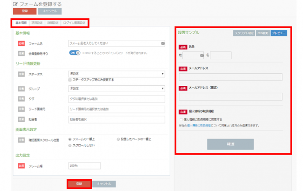Click the edit icon beside フォームを登録する title
The width and height of the screenshot is (303, 191).
[x=16, y=4]
